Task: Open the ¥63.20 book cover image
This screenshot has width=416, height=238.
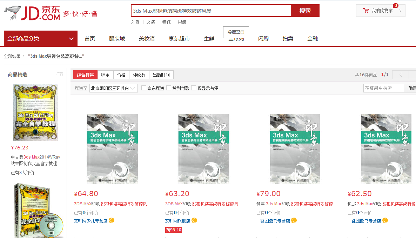Action: (x=204, y=149)
